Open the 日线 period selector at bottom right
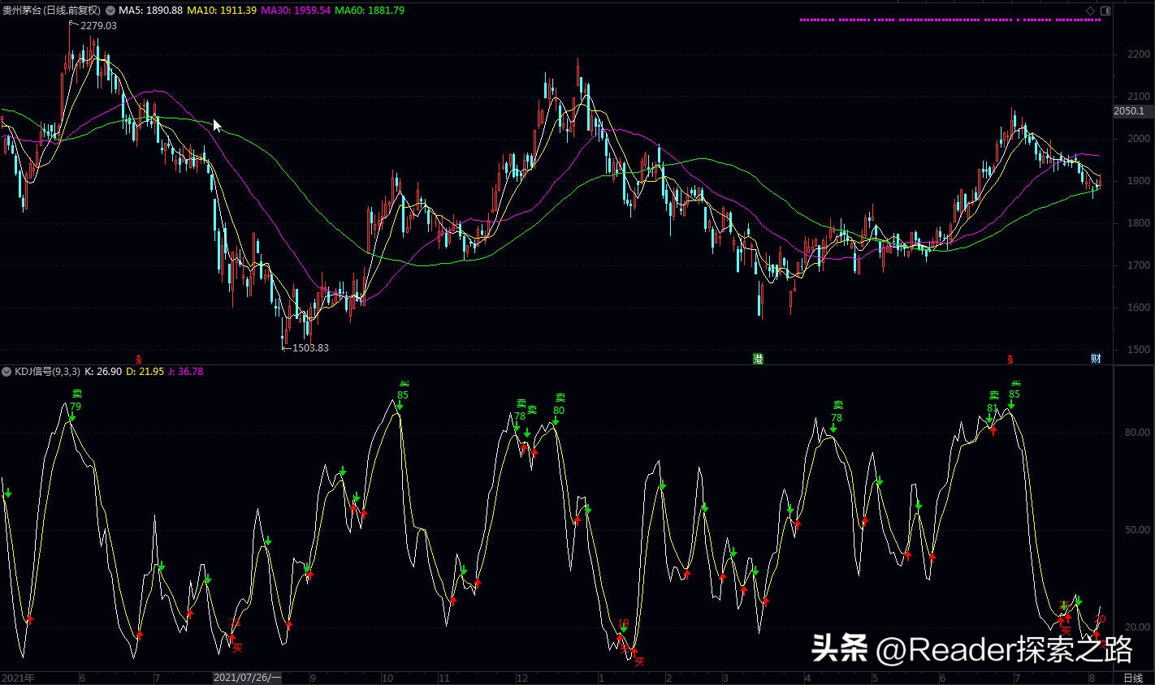 [1132, 676]
